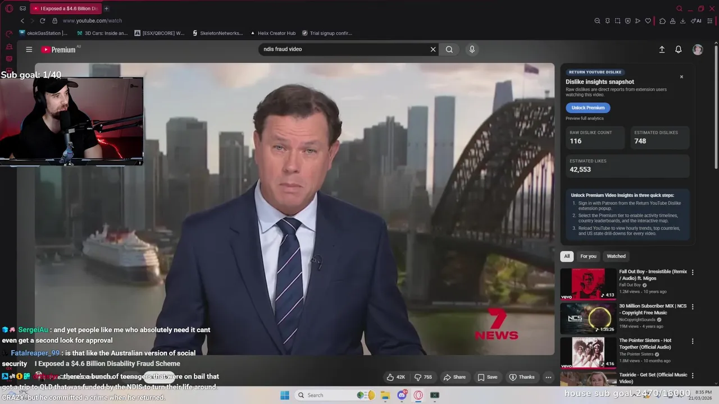This screenshot has height=404, width=719.
Task: Select the All filter chip
Action: 567,256
